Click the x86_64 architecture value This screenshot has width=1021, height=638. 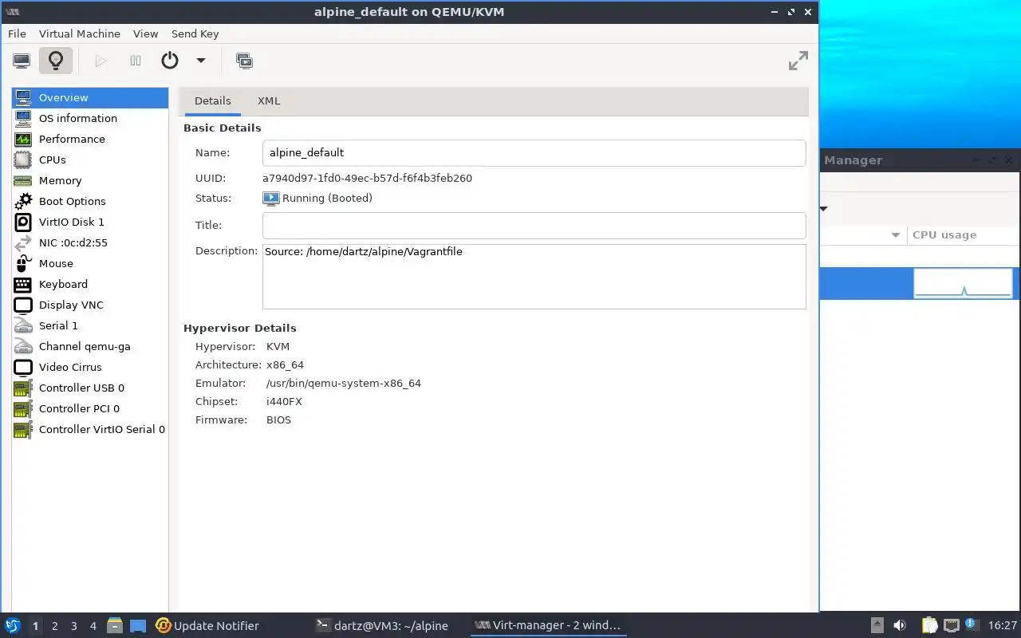[285, 364]
